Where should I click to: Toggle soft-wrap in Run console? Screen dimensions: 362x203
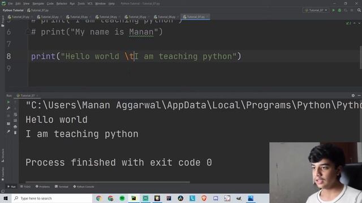click(15, 114)
